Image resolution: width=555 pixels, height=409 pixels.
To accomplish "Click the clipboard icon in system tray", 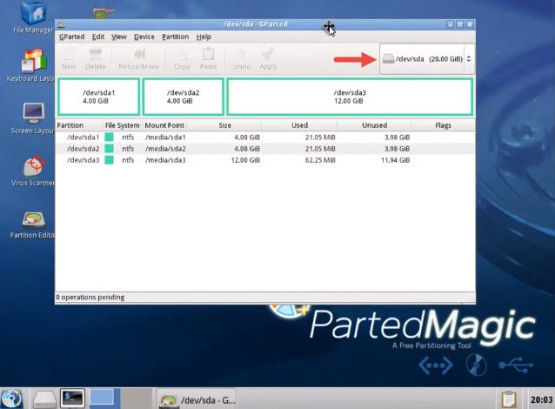I will click(509, 399).
